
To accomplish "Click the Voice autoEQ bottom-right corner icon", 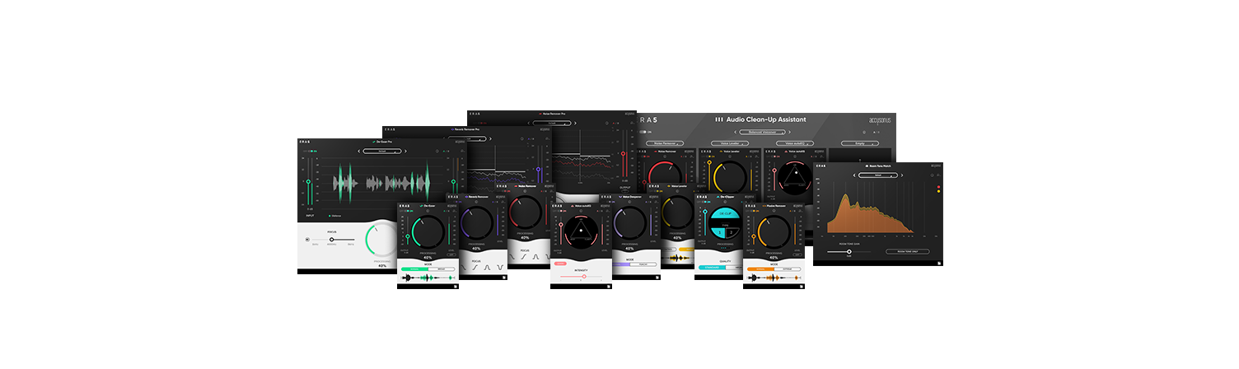I will (x=609, y=286).
